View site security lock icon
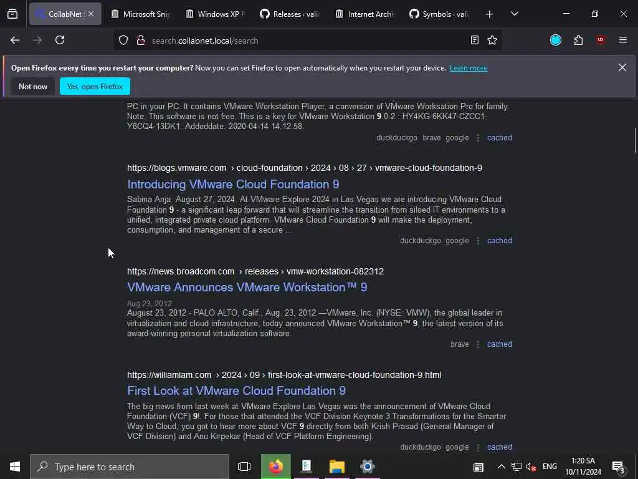 (141, 41)
